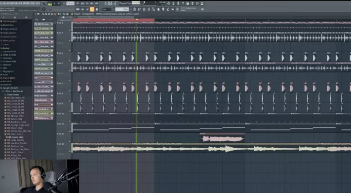Open the Playlist window icon
The width and height of the screenshot is (351, 193).
click(135, 9)
